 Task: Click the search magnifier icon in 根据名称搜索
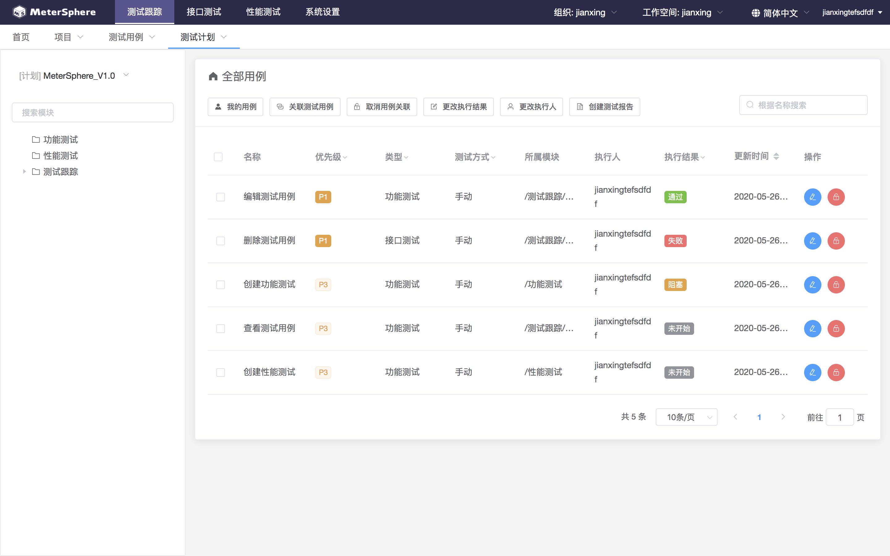[750, 105]
